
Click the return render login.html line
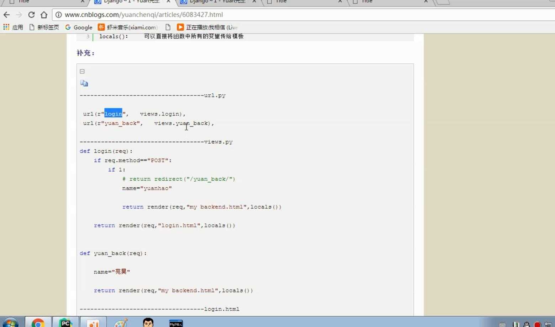(x=164, y=225)
